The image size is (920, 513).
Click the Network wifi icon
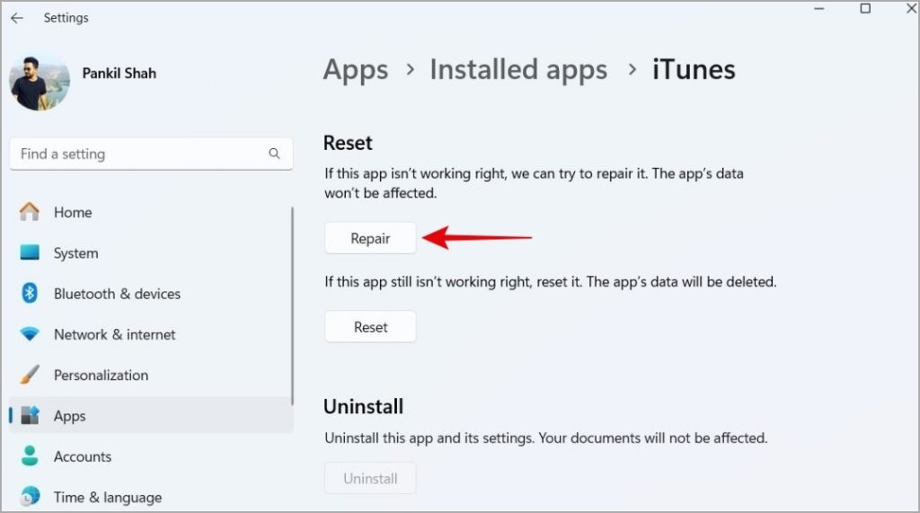(30, 334)
